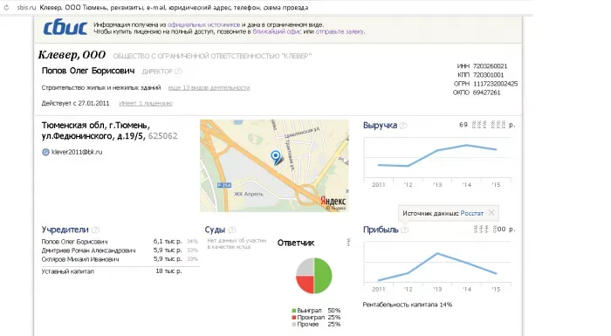Click the Рентабельность капитала 14% text
611x336 pixels.
[408, 305]
